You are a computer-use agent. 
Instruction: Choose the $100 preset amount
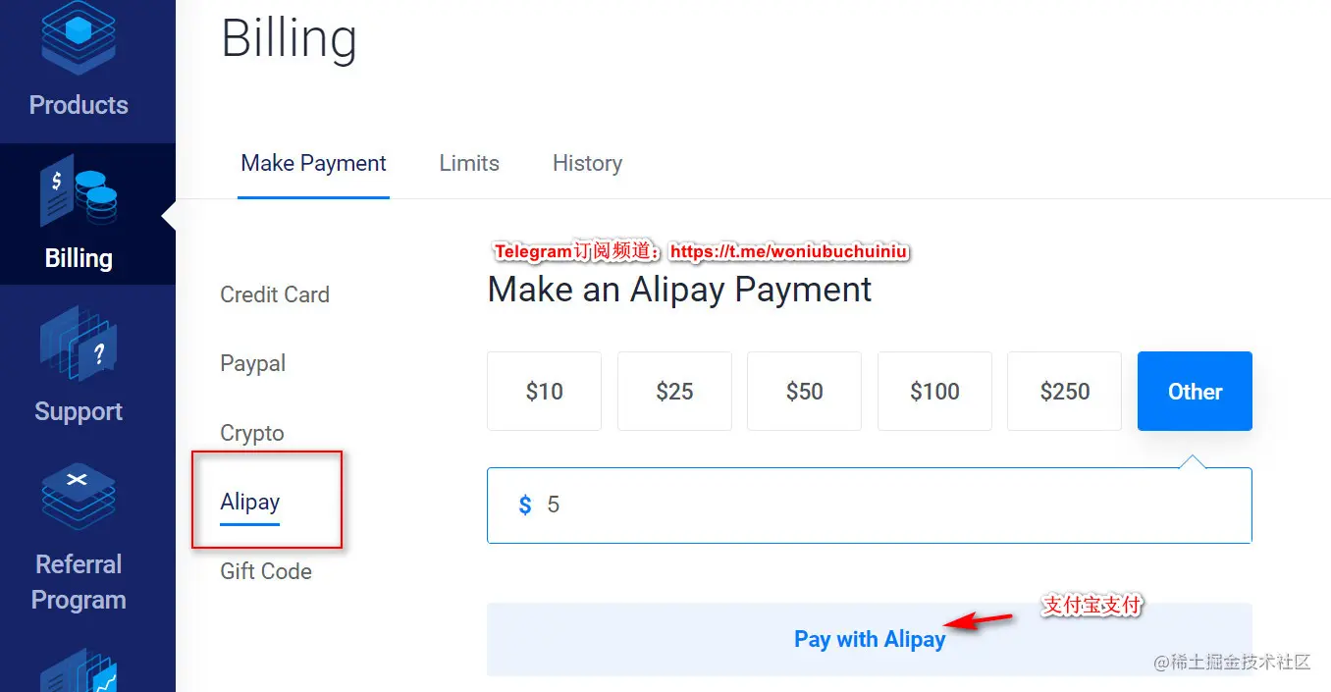coord(934,391)
